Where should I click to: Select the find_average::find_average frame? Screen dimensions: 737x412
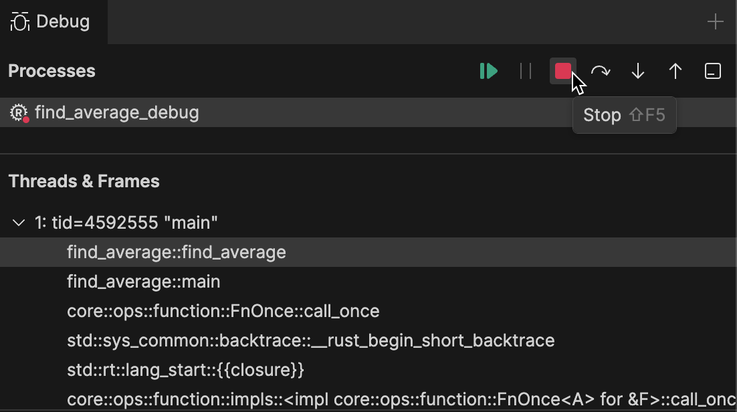coord(177,252)
